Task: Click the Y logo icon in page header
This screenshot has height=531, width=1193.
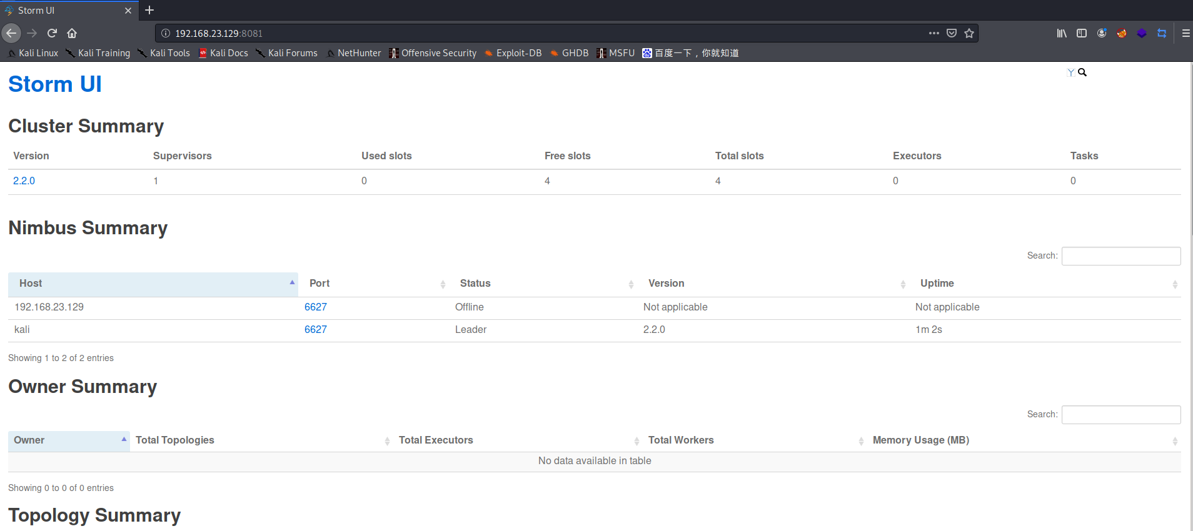Action: 1071,72
